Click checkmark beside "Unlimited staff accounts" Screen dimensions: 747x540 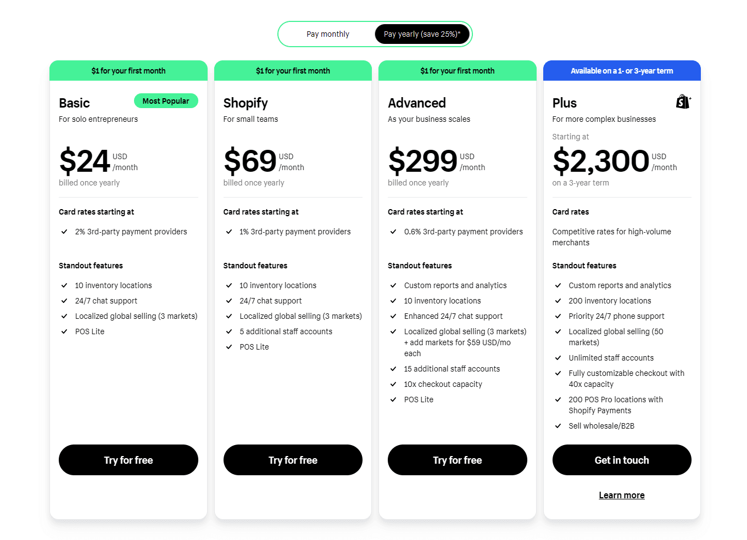coord(558,358)
